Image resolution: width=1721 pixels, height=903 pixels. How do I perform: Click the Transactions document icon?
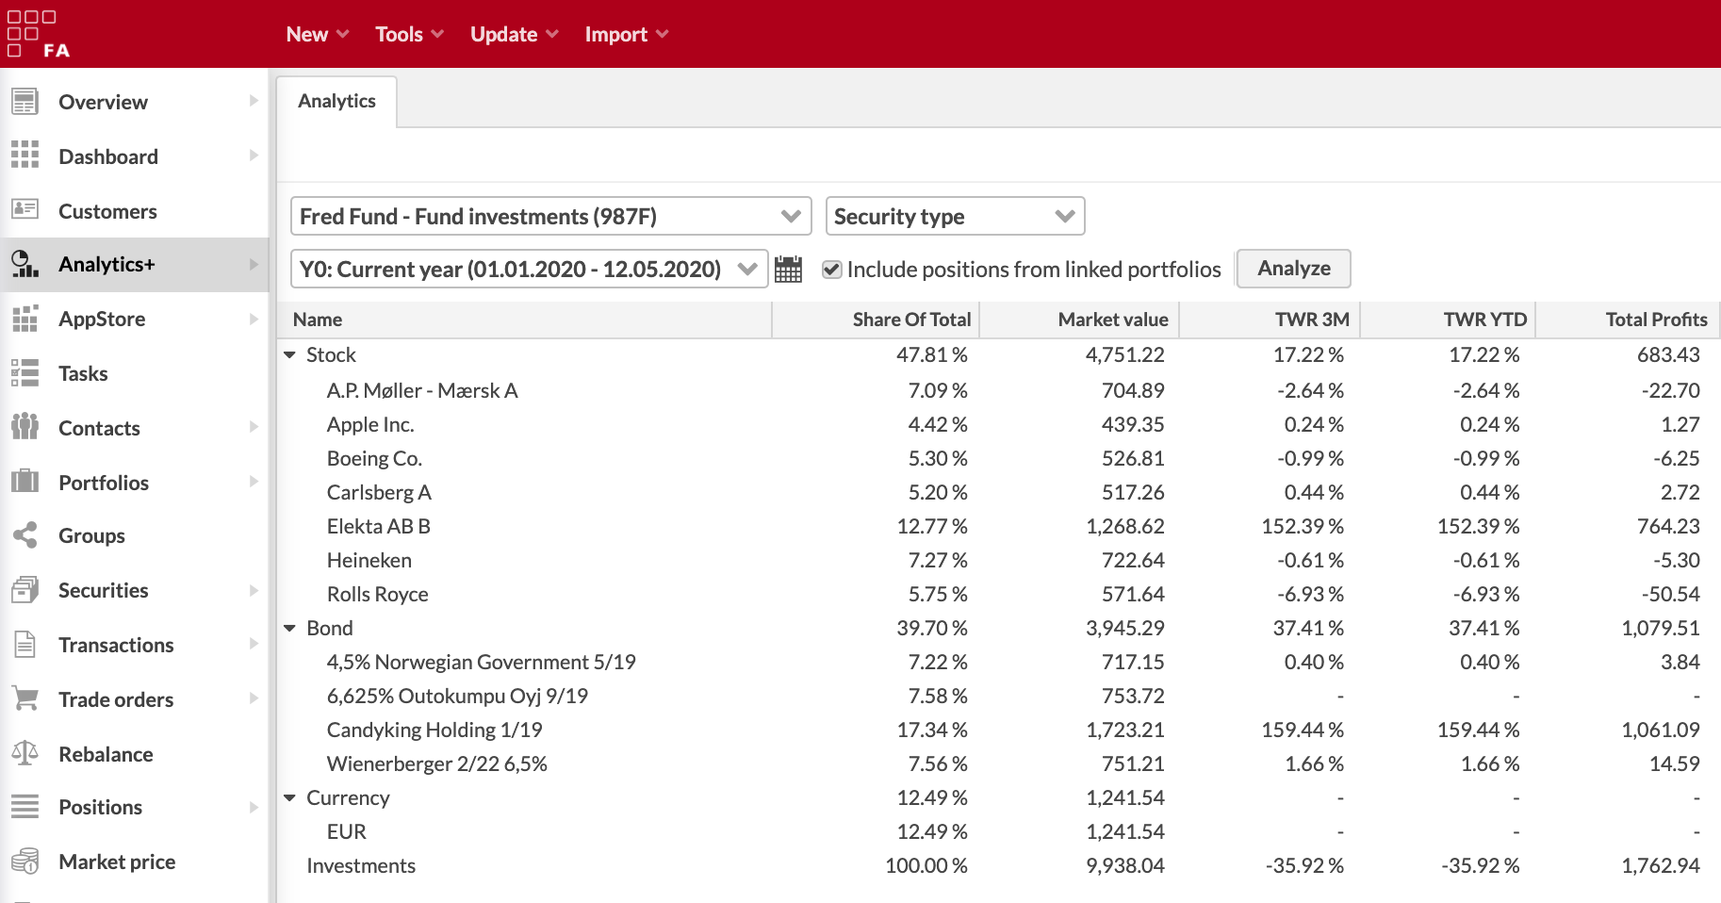(25, 645)
